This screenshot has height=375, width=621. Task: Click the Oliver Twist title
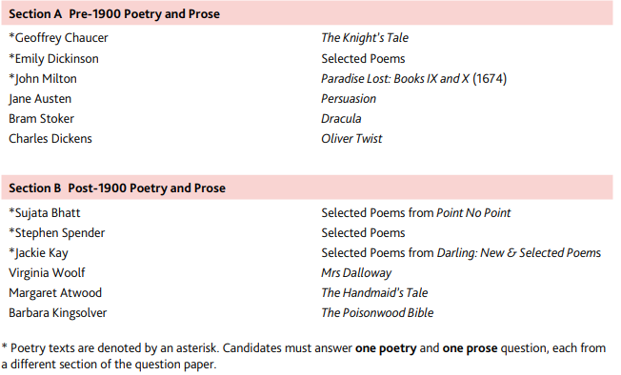click(x=351, y=139)
